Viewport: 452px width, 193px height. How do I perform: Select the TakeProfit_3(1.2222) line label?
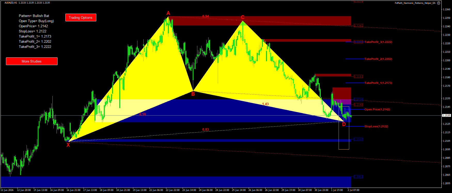coord(378,42)
